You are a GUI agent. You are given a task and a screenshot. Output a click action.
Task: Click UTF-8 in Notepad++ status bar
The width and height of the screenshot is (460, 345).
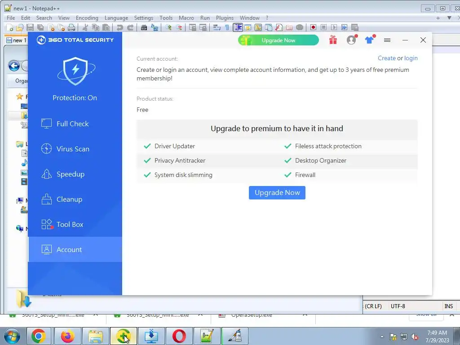398,306
